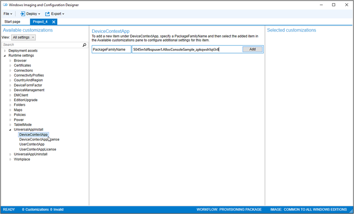This screenshot has height=214, width=354.
Task: Open the File menu
Action: [8, 14]
